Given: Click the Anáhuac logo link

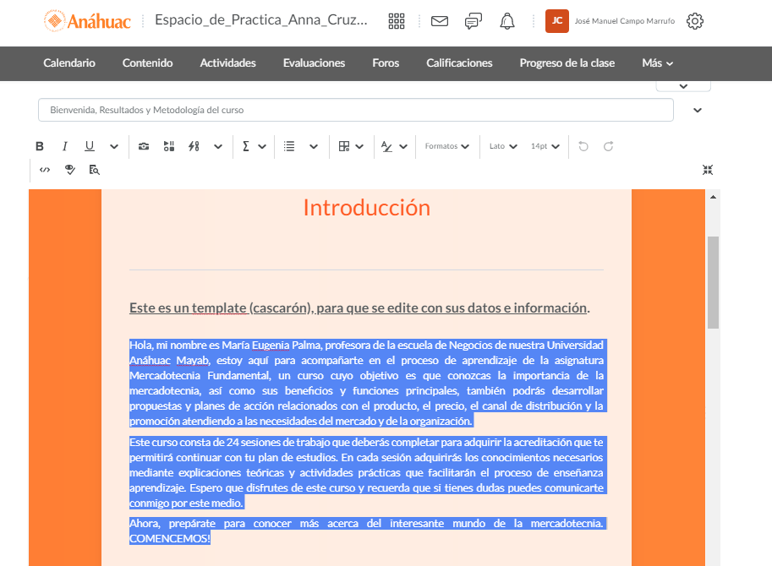Looking at the screenshot, I should pos(87,21).
